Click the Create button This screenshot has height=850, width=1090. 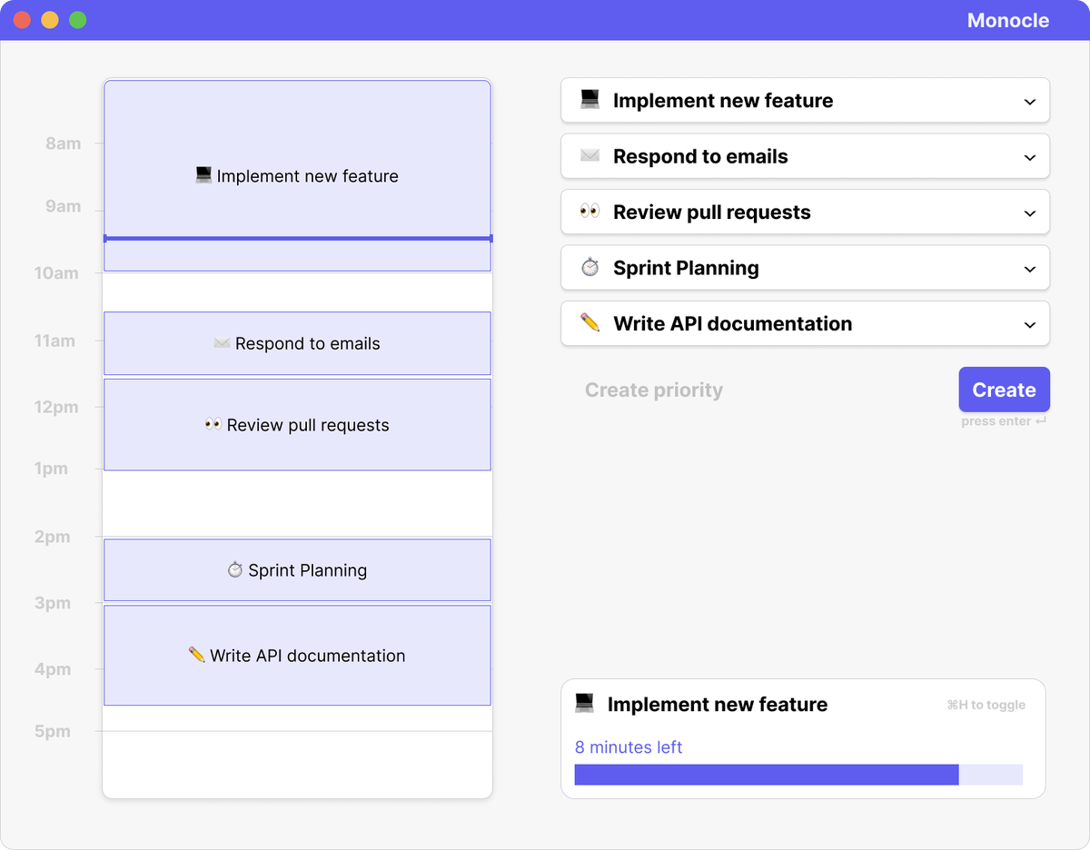pos(1004,390)
